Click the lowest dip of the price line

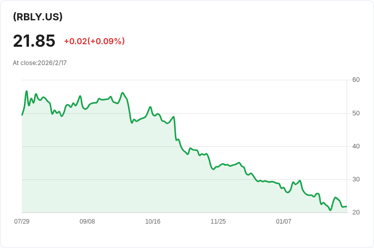click(x=330, y=210)
